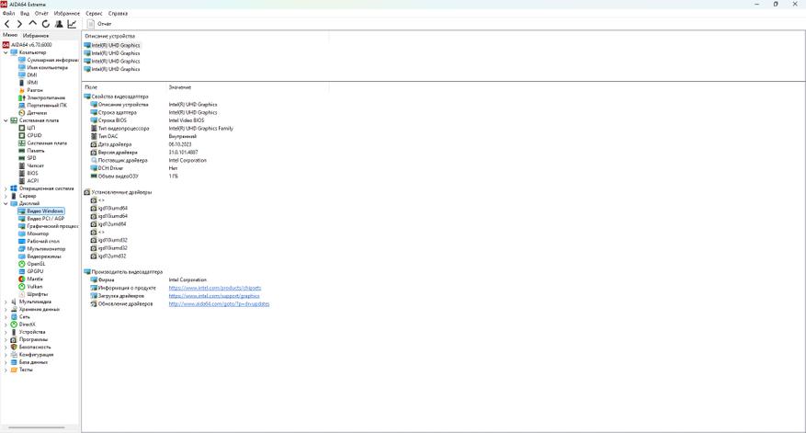The height and width of the screenshot is (433, 806).
Task: Open the Вид menu
Action: tap(25, 14)
